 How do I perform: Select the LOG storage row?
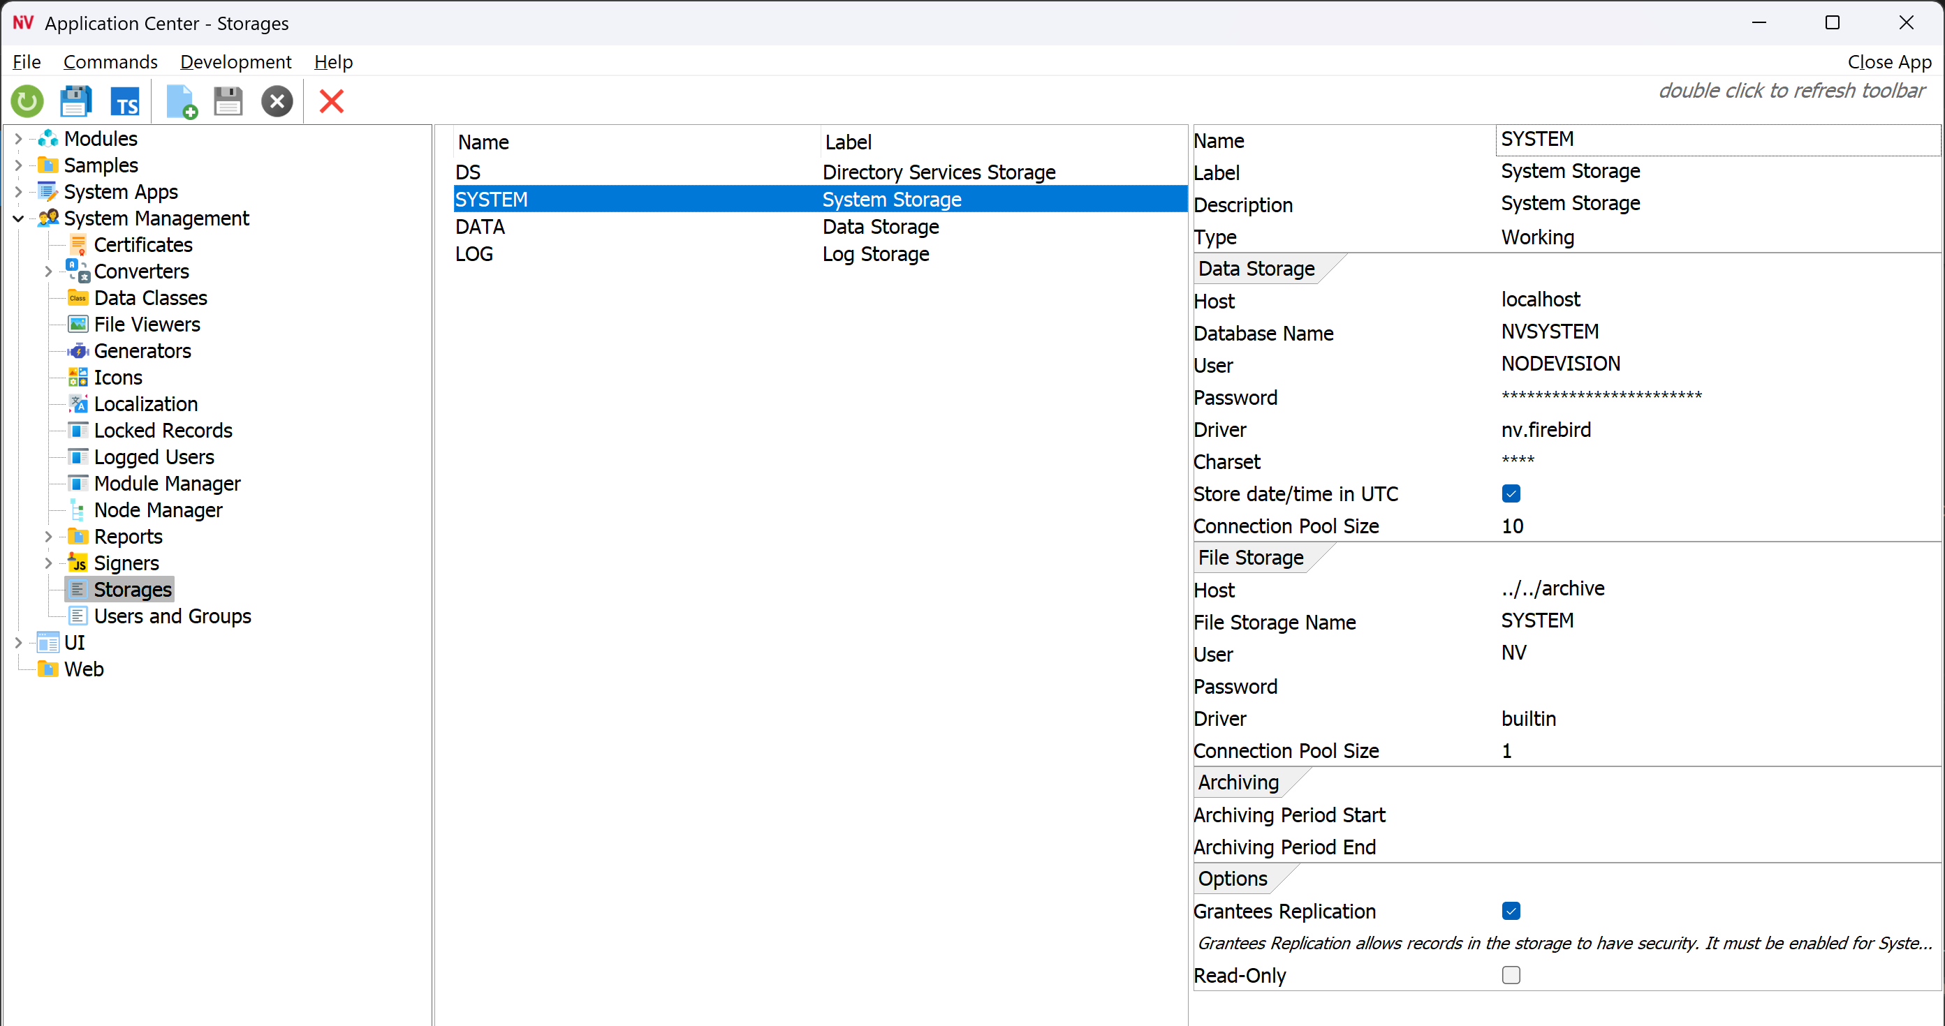474,254
